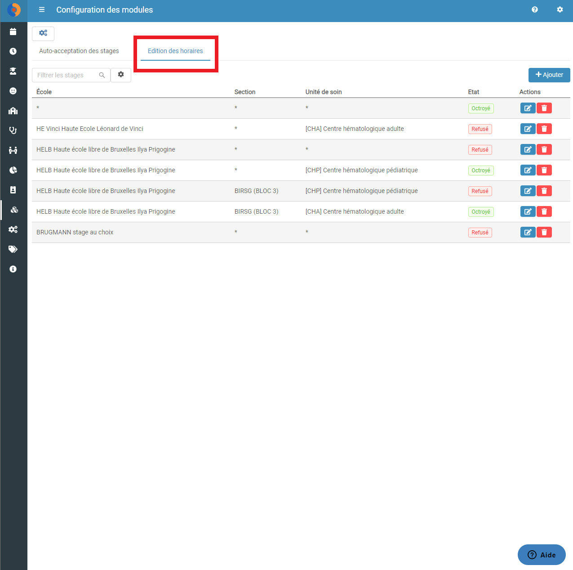Click Octroyé badge in first row
This screenshot has width=573, height=570.
(x=481, y=108)
